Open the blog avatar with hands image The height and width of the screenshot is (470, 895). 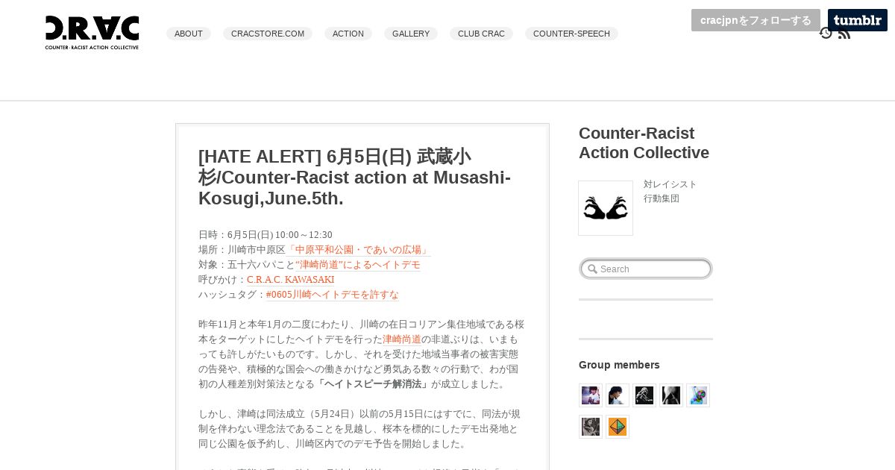pyautogui.click(x=606, y=208)
